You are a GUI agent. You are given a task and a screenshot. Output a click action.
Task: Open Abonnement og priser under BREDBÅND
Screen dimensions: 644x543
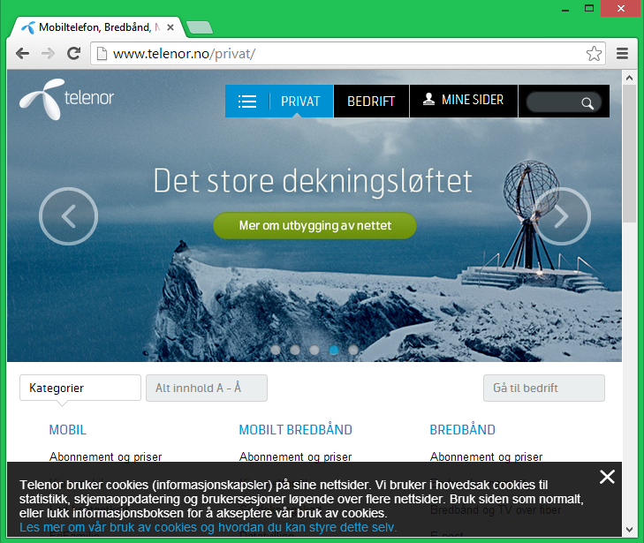(x=486, y=456)
